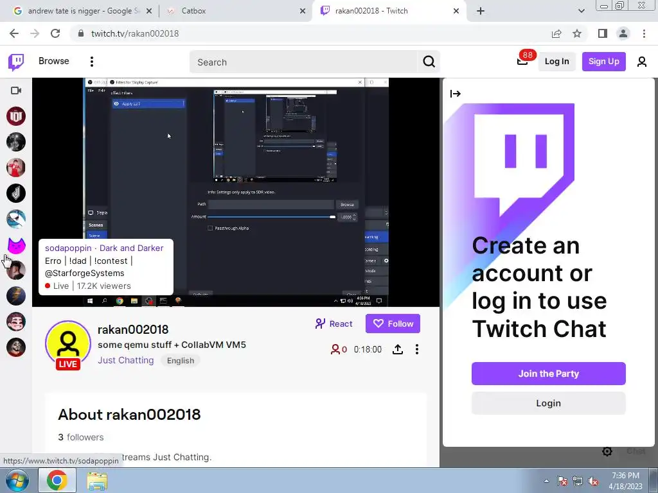The image size is (658, 493).
Task: Open the Windows Start orb
Action: point(17,480)
